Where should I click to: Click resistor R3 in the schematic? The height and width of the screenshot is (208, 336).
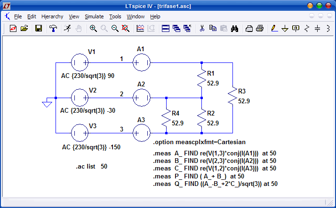[x=232, y=97]
